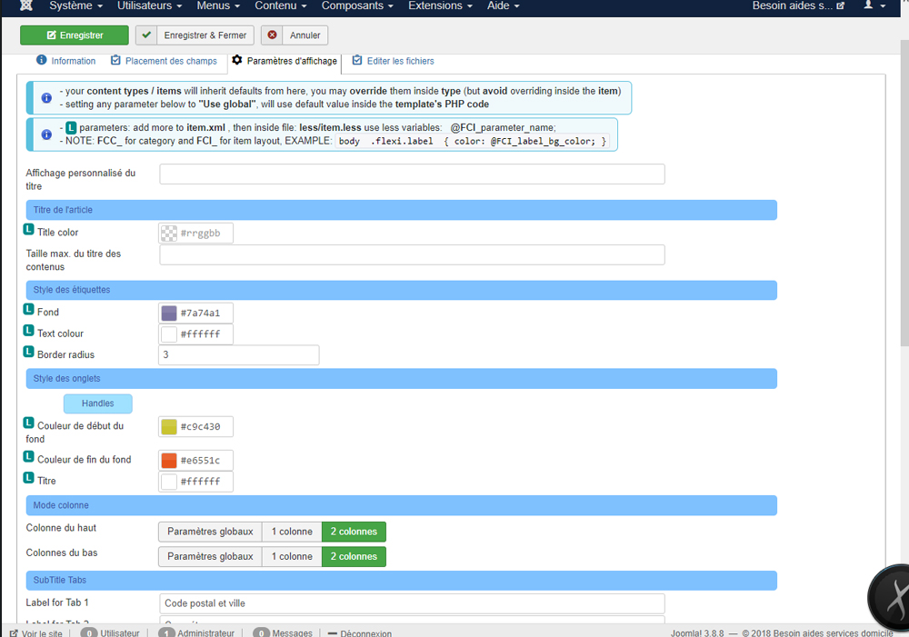Focus the Border radius field
Screen dimensions: 909x637
(239, 355)
